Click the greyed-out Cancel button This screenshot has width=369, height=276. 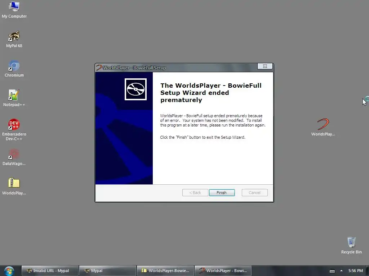tap(254, 193)
